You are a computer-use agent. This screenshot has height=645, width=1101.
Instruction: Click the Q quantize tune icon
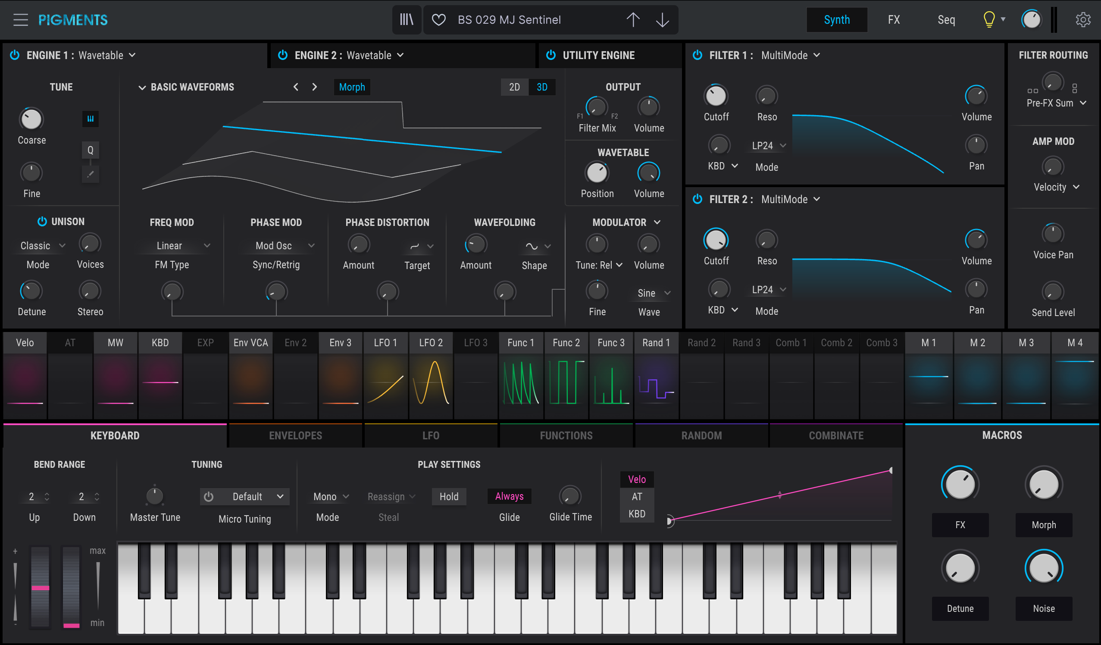coord(91,150)
